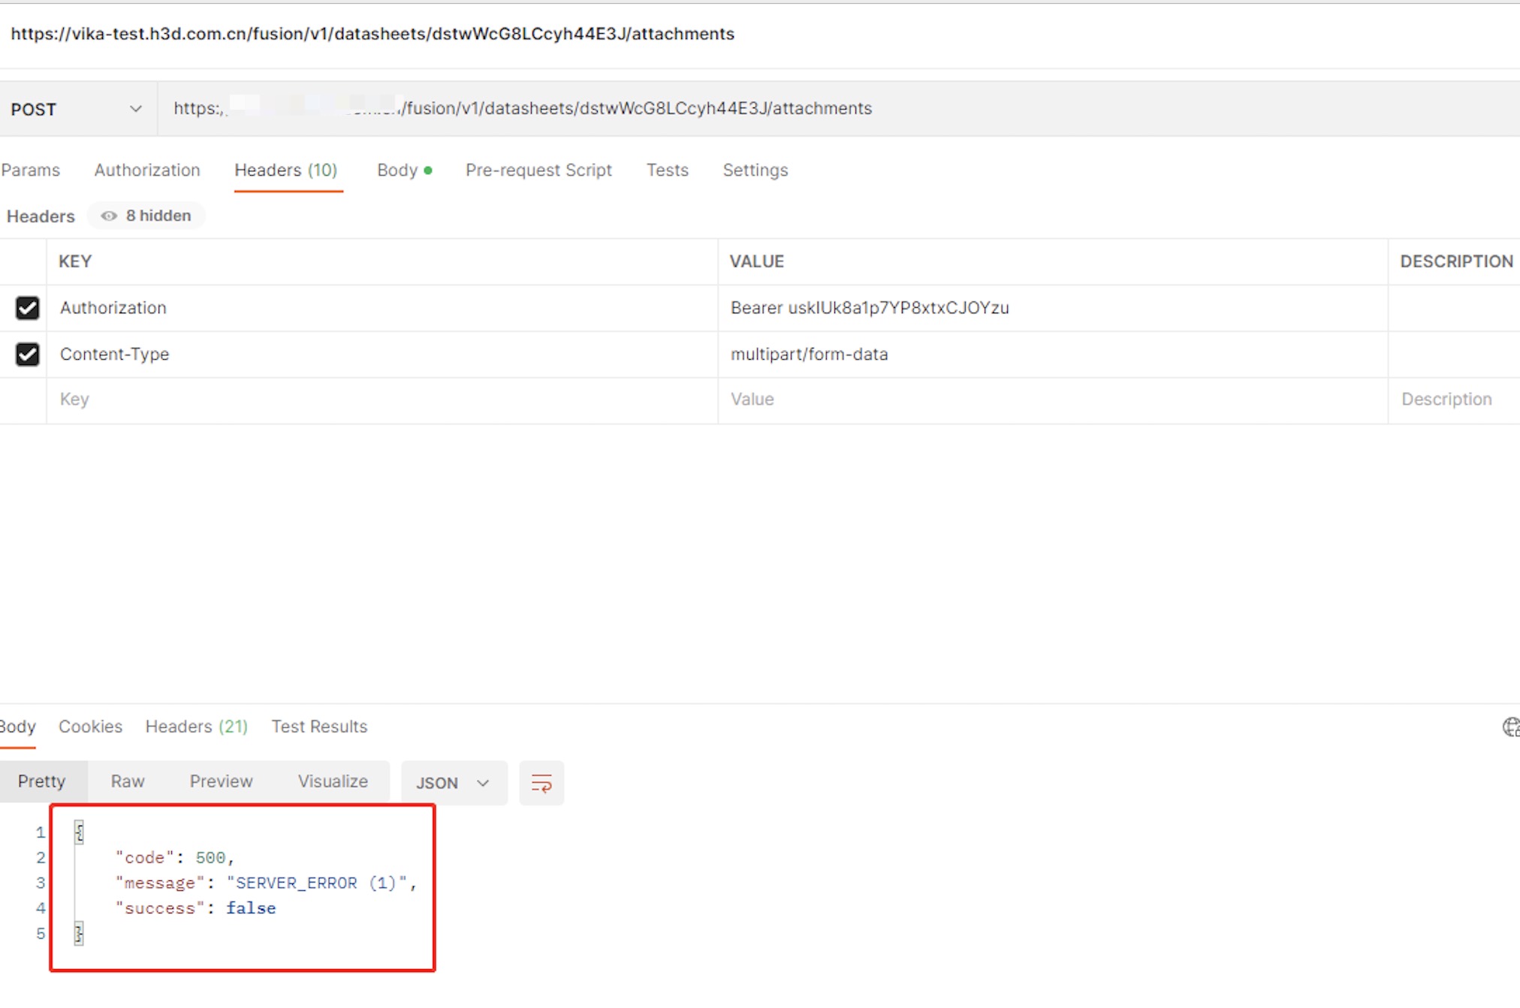Click the empty Description input cell
1520x1008 pixels.
coord(1454,400)
